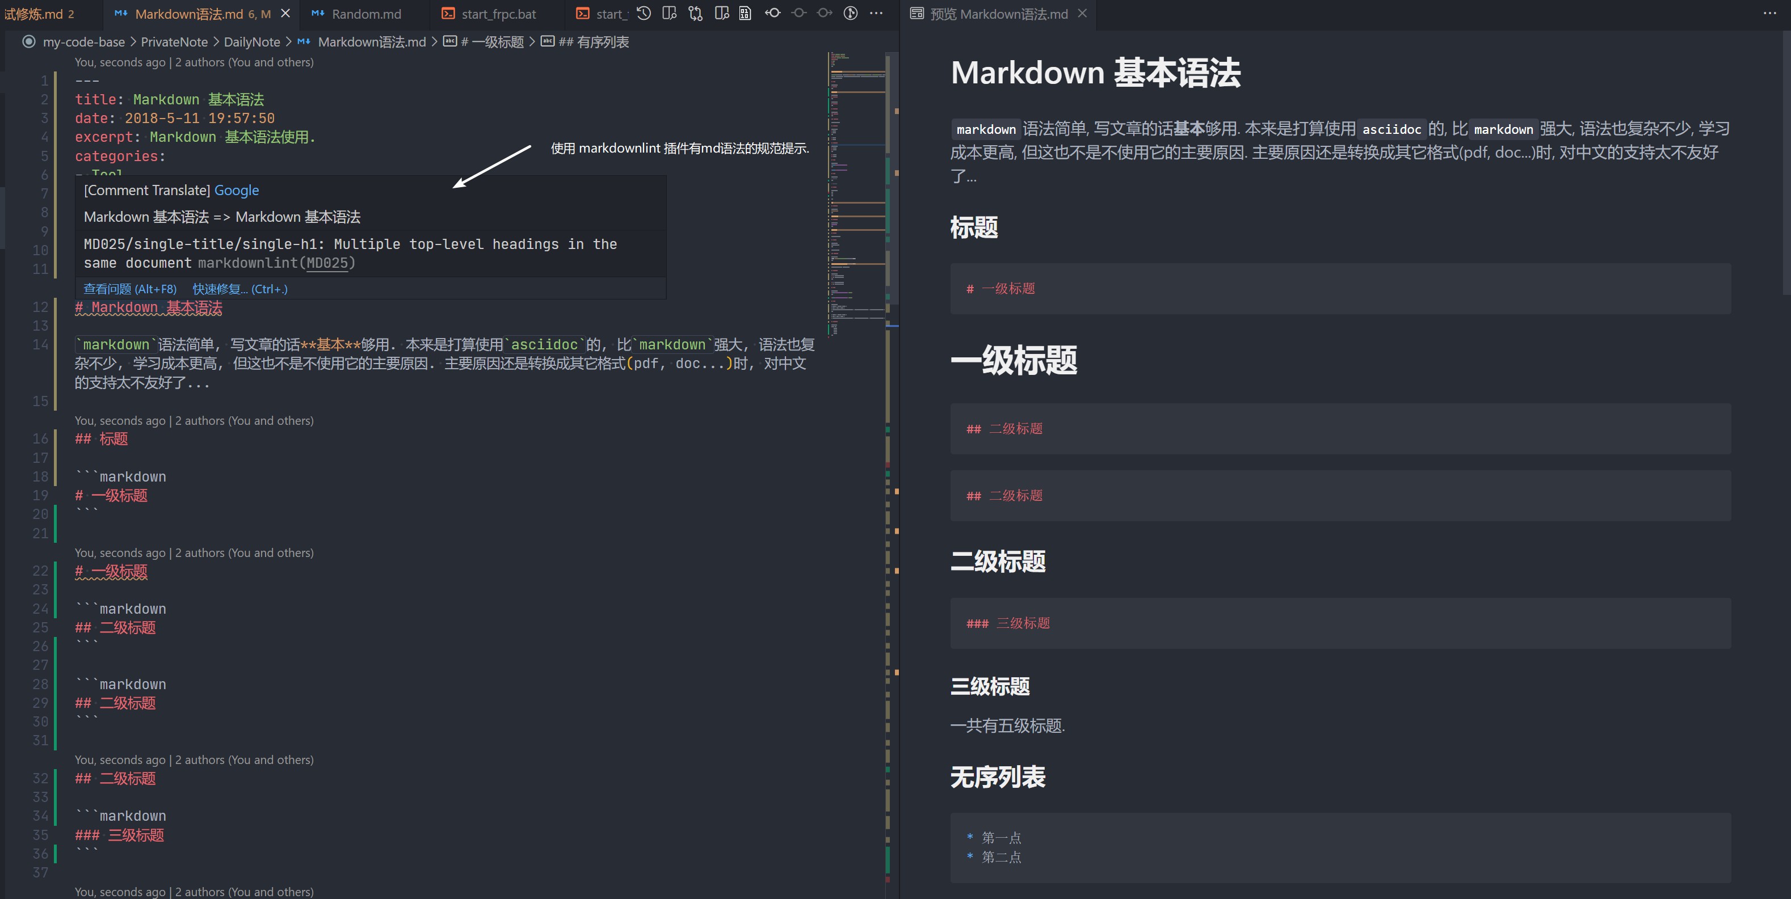
Task: Click line number 16 in gutter
Action: [x=40, y=439]
